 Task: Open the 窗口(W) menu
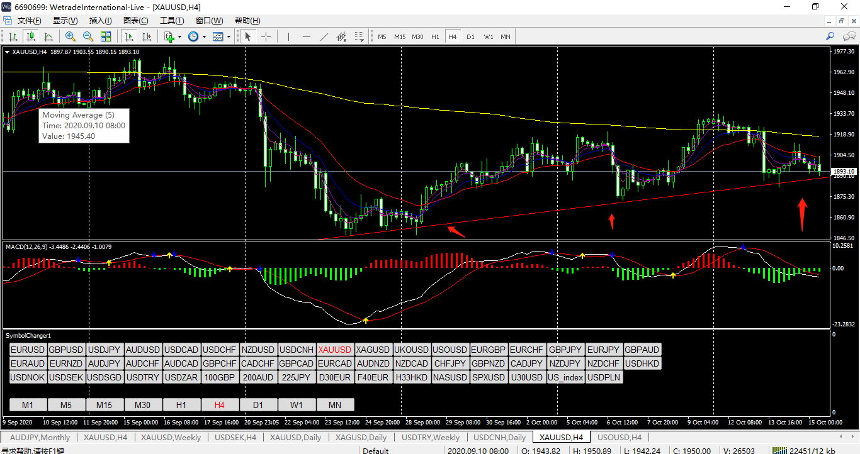pos(210,21)
